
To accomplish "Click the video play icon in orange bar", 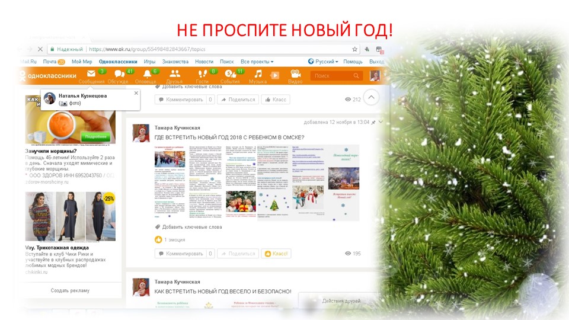I will pos(275,75).
